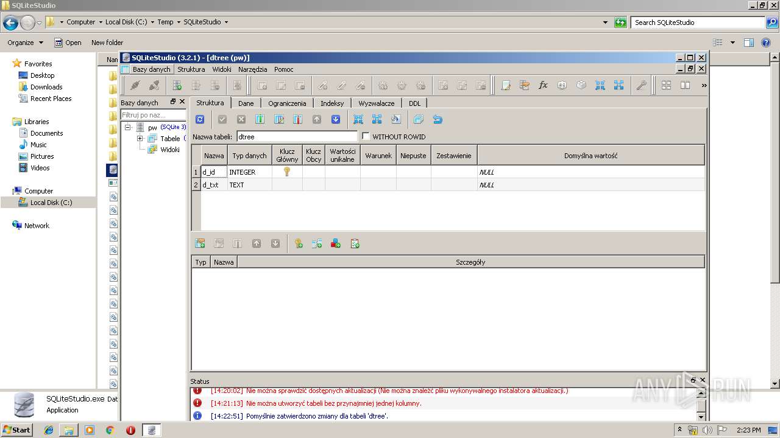780x438 pixels.
Task: Toggle the WITHOUT ROWID checkbox
Action: tap(366, 136)
